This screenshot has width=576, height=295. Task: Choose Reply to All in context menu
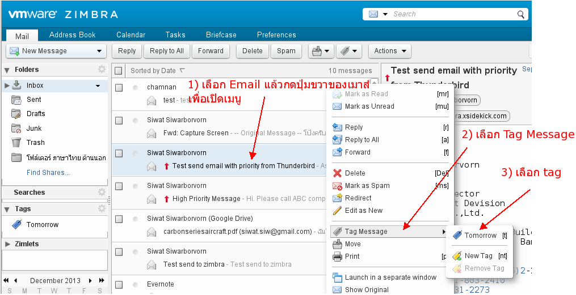click(x=390, y=140)
